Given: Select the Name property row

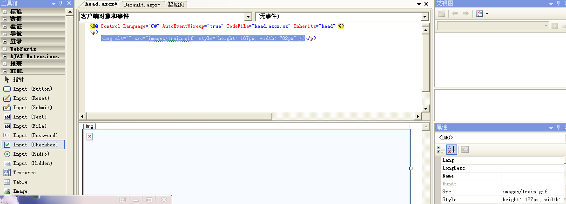Looking at the screenshot, I should coord(501,176).
